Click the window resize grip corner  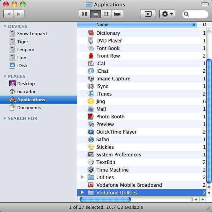click(x=209, y=209)
